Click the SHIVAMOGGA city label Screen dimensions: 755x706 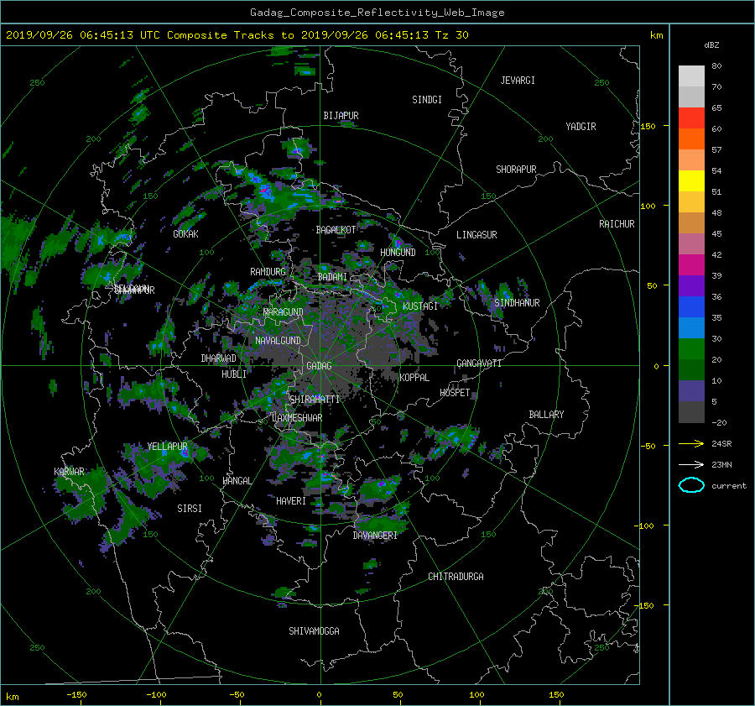[x=314, y=631]
